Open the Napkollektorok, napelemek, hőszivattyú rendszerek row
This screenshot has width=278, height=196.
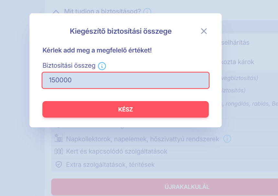[142, 139]
